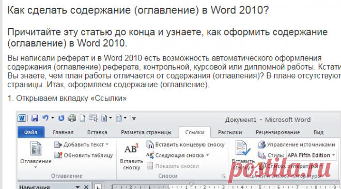Click the Добавить текст icon
The width and height of the screenshot is (341, 189).
click(x=58, y=145)
